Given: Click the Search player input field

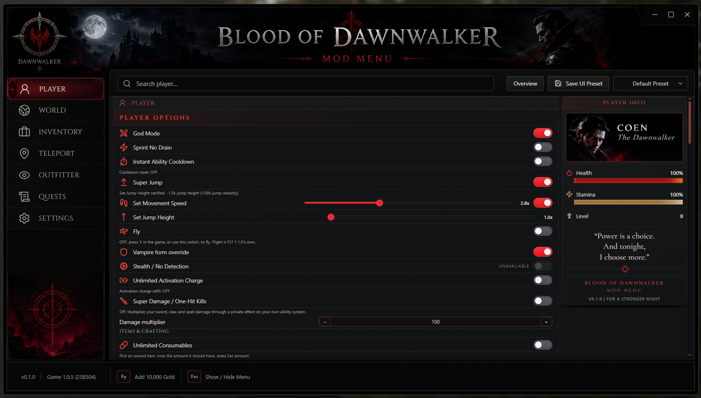Looking at the screenshot, I should click(x=306, y=84).
